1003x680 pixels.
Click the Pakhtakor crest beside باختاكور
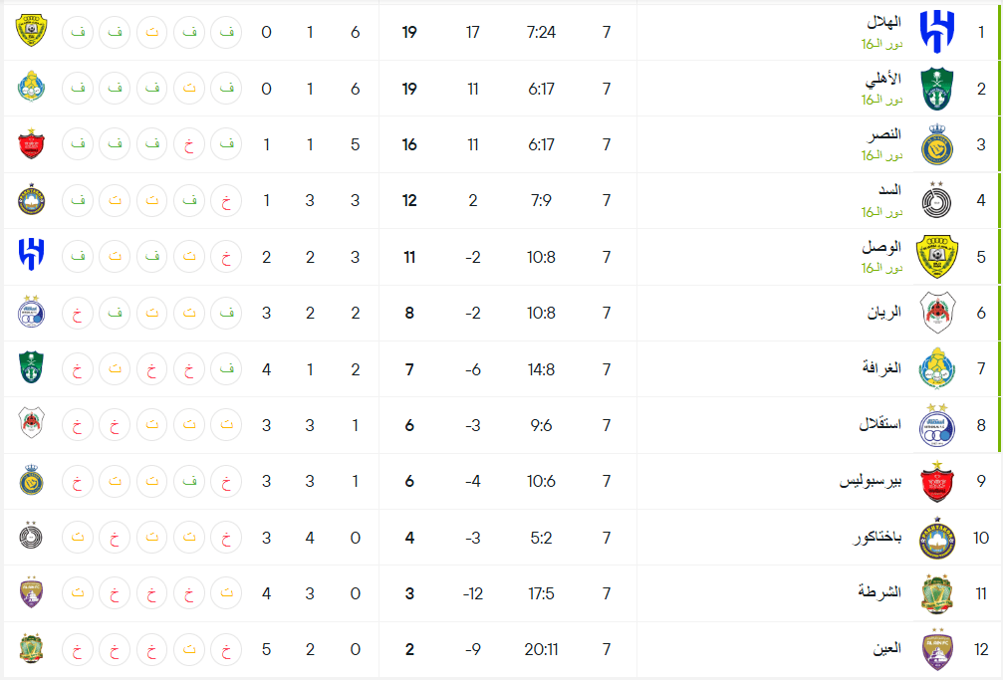937,538
